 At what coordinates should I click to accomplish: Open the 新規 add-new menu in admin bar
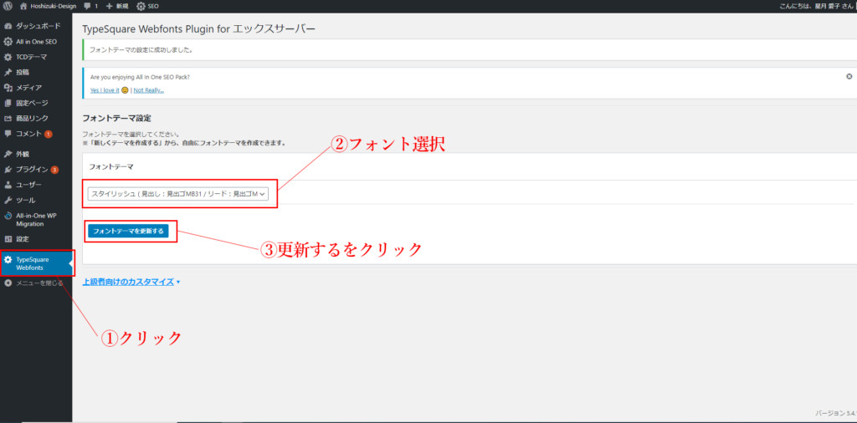(x=116, y=6)
